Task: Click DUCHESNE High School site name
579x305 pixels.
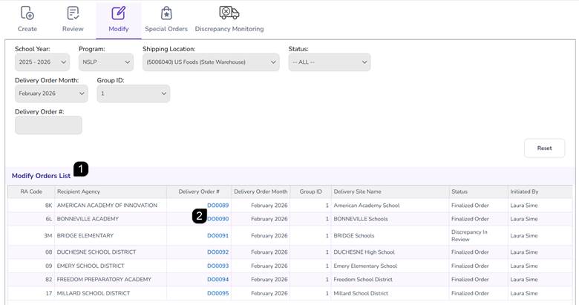Action: coord(364,252)
